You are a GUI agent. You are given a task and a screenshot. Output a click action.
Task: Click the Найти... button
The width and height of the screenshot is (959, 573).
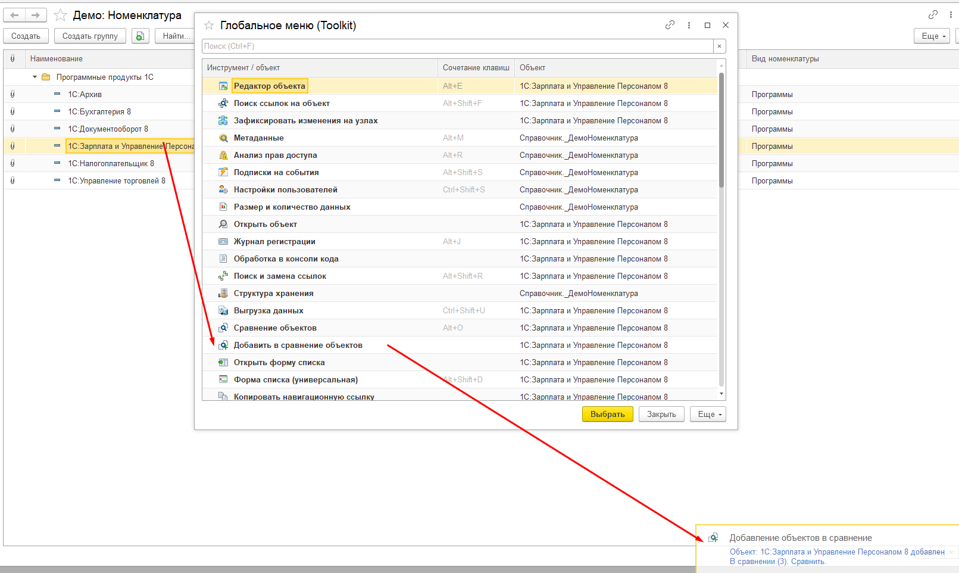[x=175, y=36]
